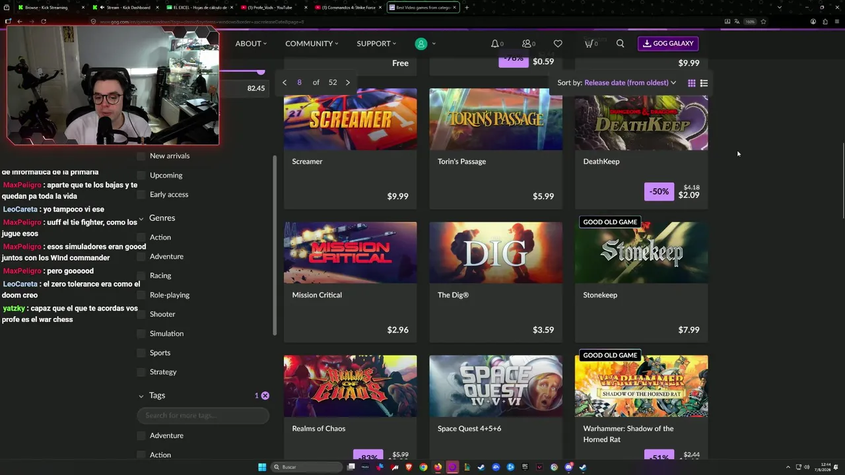Open Google Chrome from the taskbar
The height and width of the screenshot is (475, 845).
tap(423, 467)
